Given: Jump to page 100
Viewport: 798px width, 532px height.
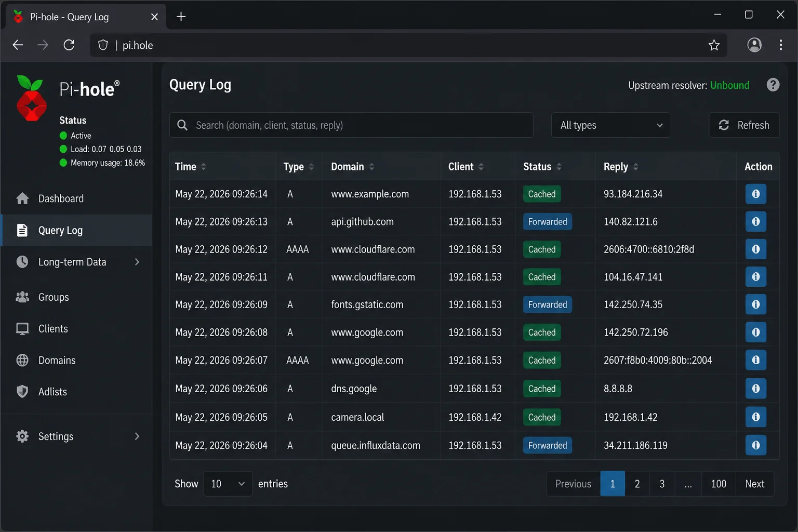Looking at the screenshot, I should 719,484.
